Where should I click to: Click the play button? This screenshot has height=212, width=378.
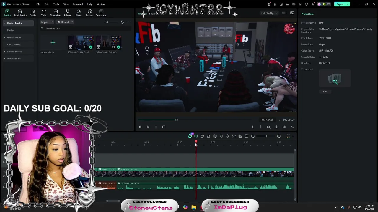point(148,127)
